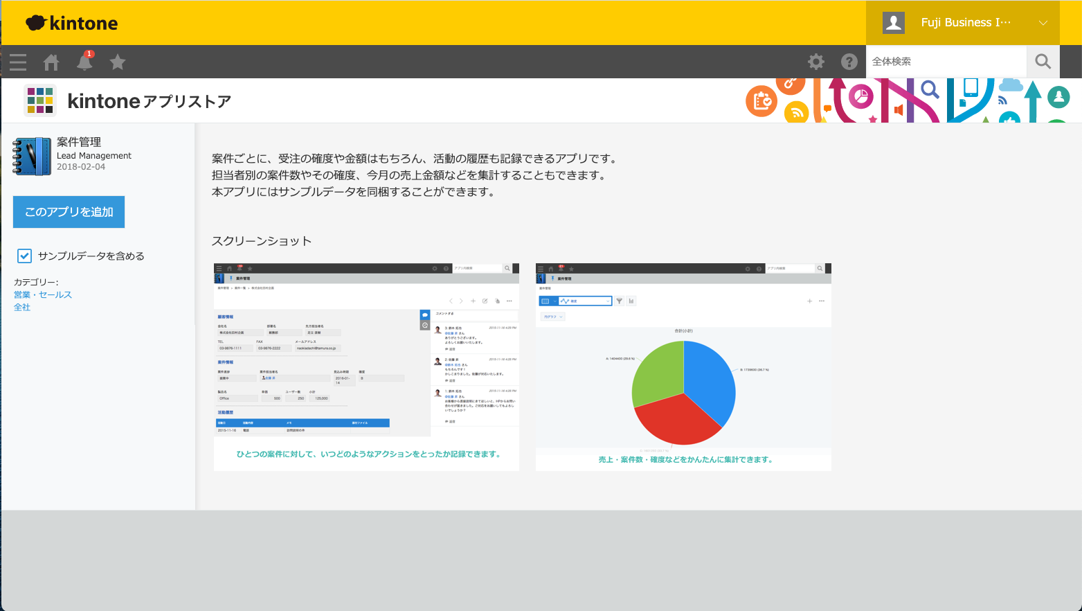
Task: Click the 2018-02-04 date text
Action: click(81, 167)
